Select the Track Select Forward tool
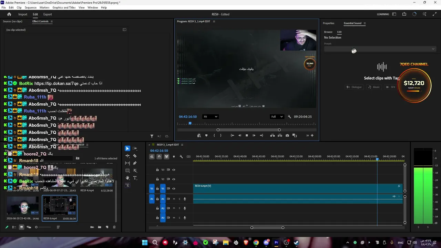 pos(135,148)
